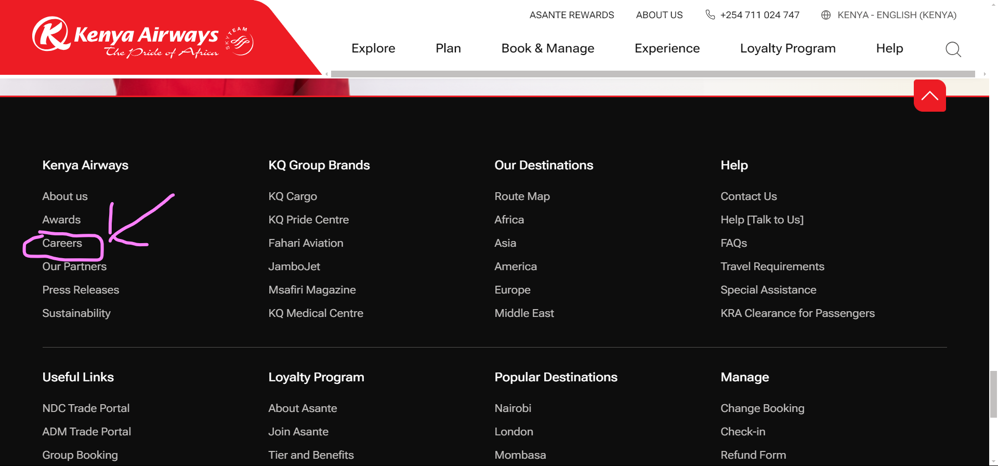Click Join Asante
998x466 pixels.
(298, 432)
